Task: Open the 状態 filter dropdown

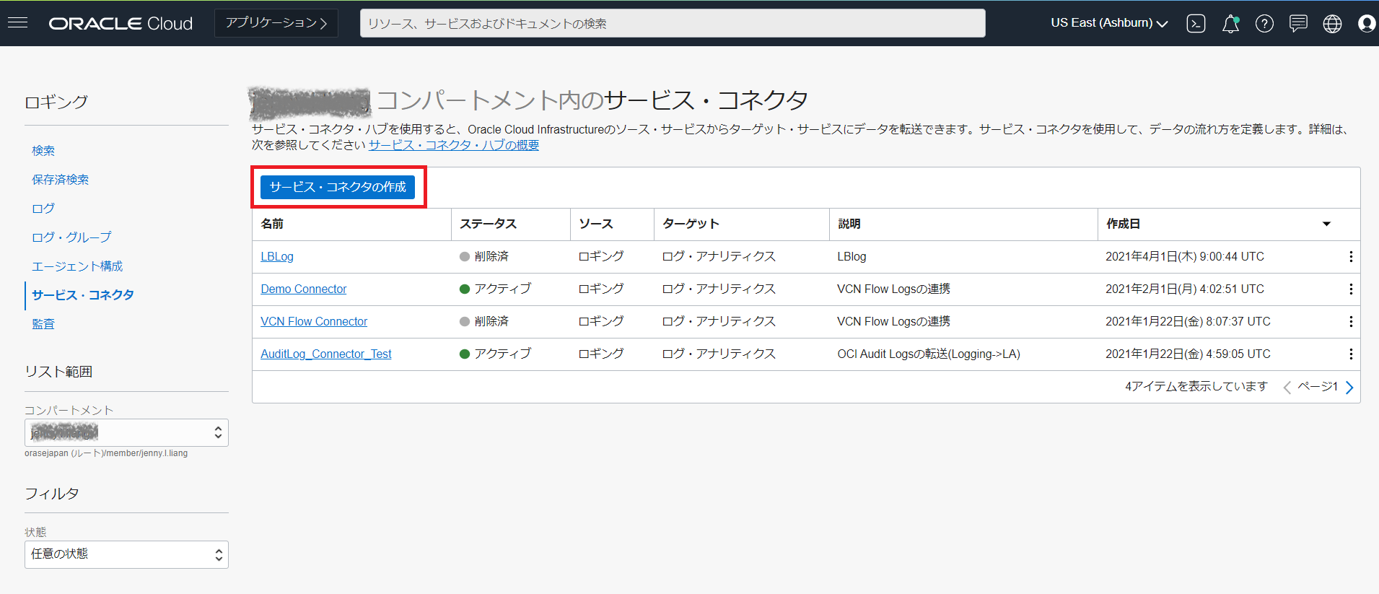Action: click(x=126, y=554)
